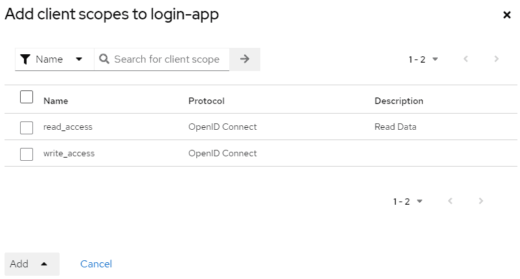Click the Cancel link
The image size is (520, 279).
(96, 264)
